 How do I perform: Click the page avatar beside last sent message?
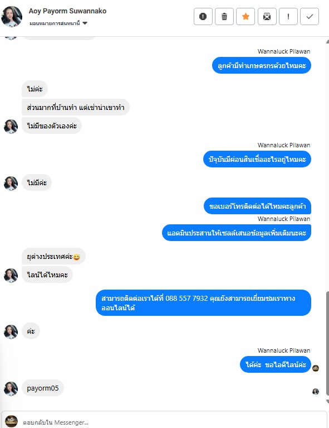316,368
